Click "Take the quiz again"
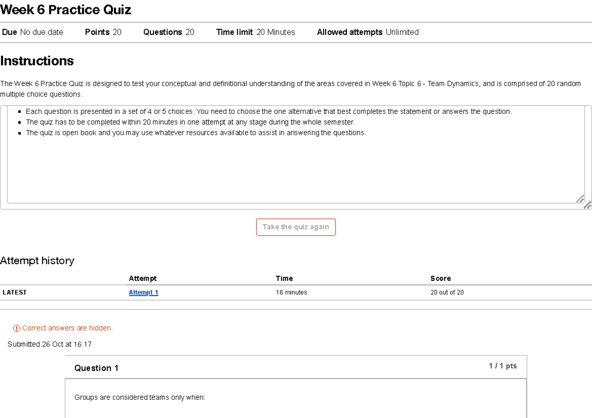The height and width of the screenshot is (418, 592). point(296,227)
